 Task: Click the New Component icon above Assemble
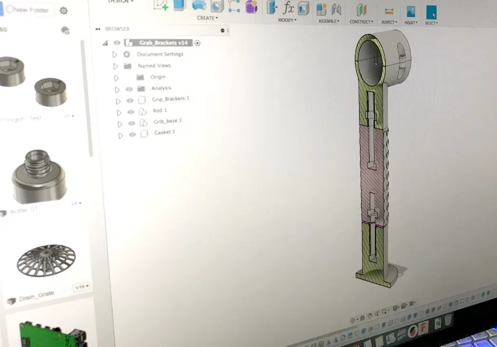pyautogui.click(x=321, y=10)
